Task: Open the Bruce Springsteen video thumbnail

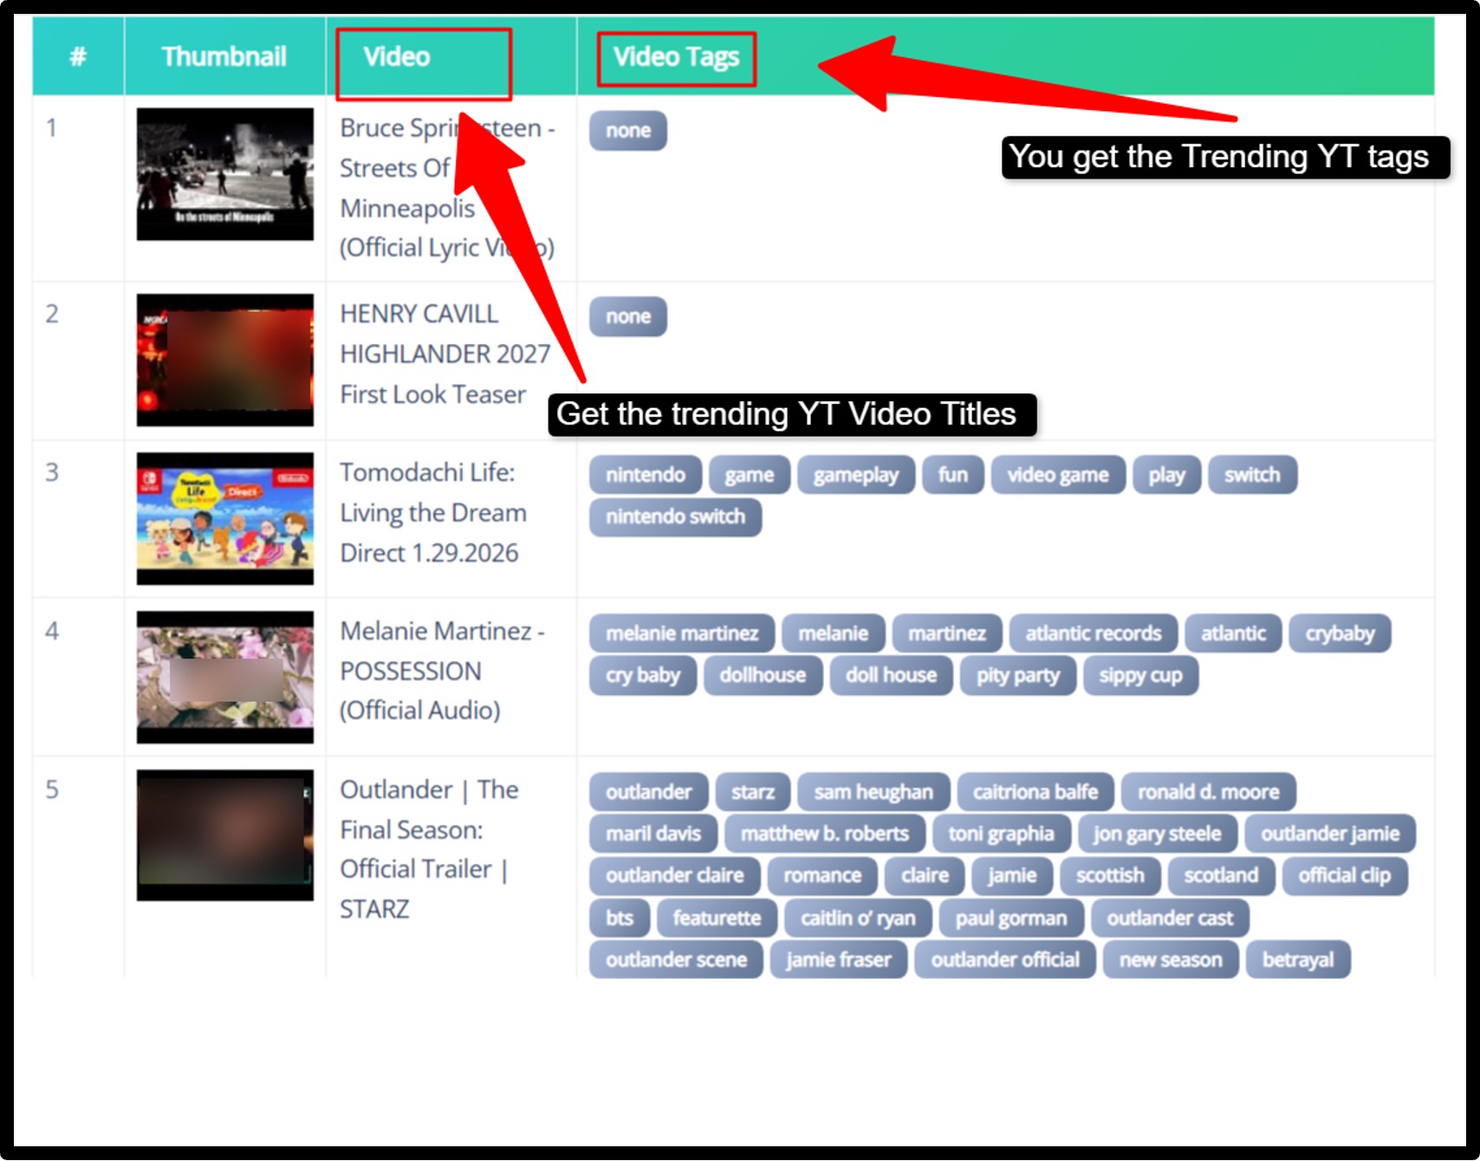Action: point(224,174)
